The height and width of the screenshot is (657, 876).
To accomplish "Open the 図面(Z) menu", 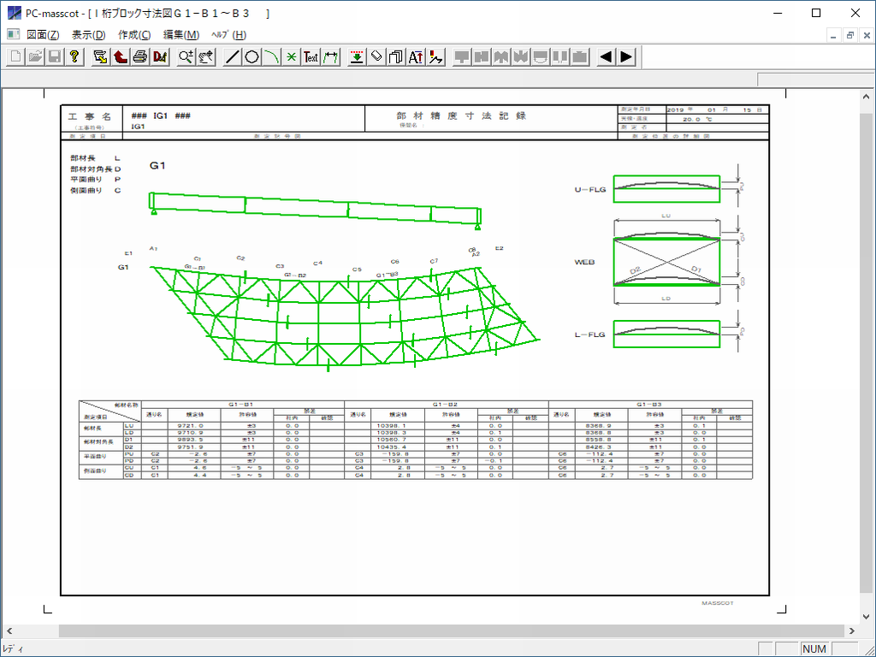I will (43, 35).
